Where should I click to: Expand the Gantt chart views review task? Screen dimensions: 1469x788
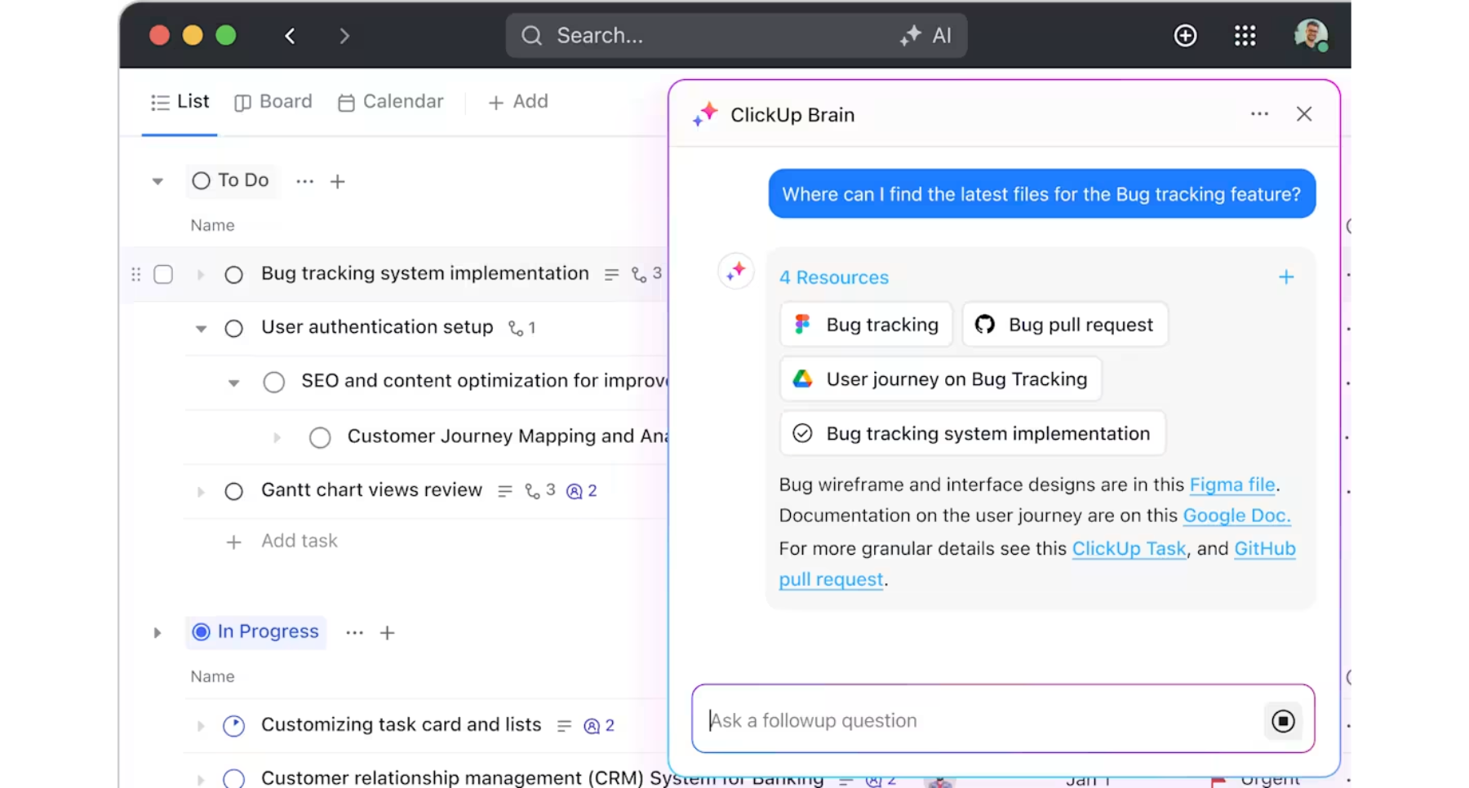(200, 491)
